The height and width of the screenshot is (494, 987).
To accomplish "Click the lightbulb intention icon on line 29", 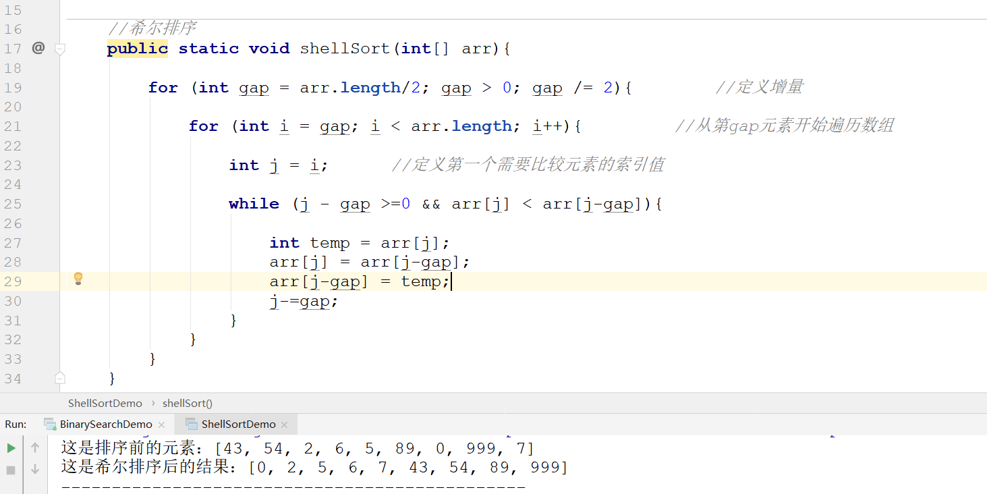I will pyautogui.click(x=78, y=278).
